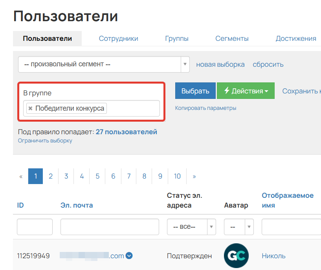Click the lightning icon on Действия button
Viewport: 321px width, 270px height.
coord(227,90)
